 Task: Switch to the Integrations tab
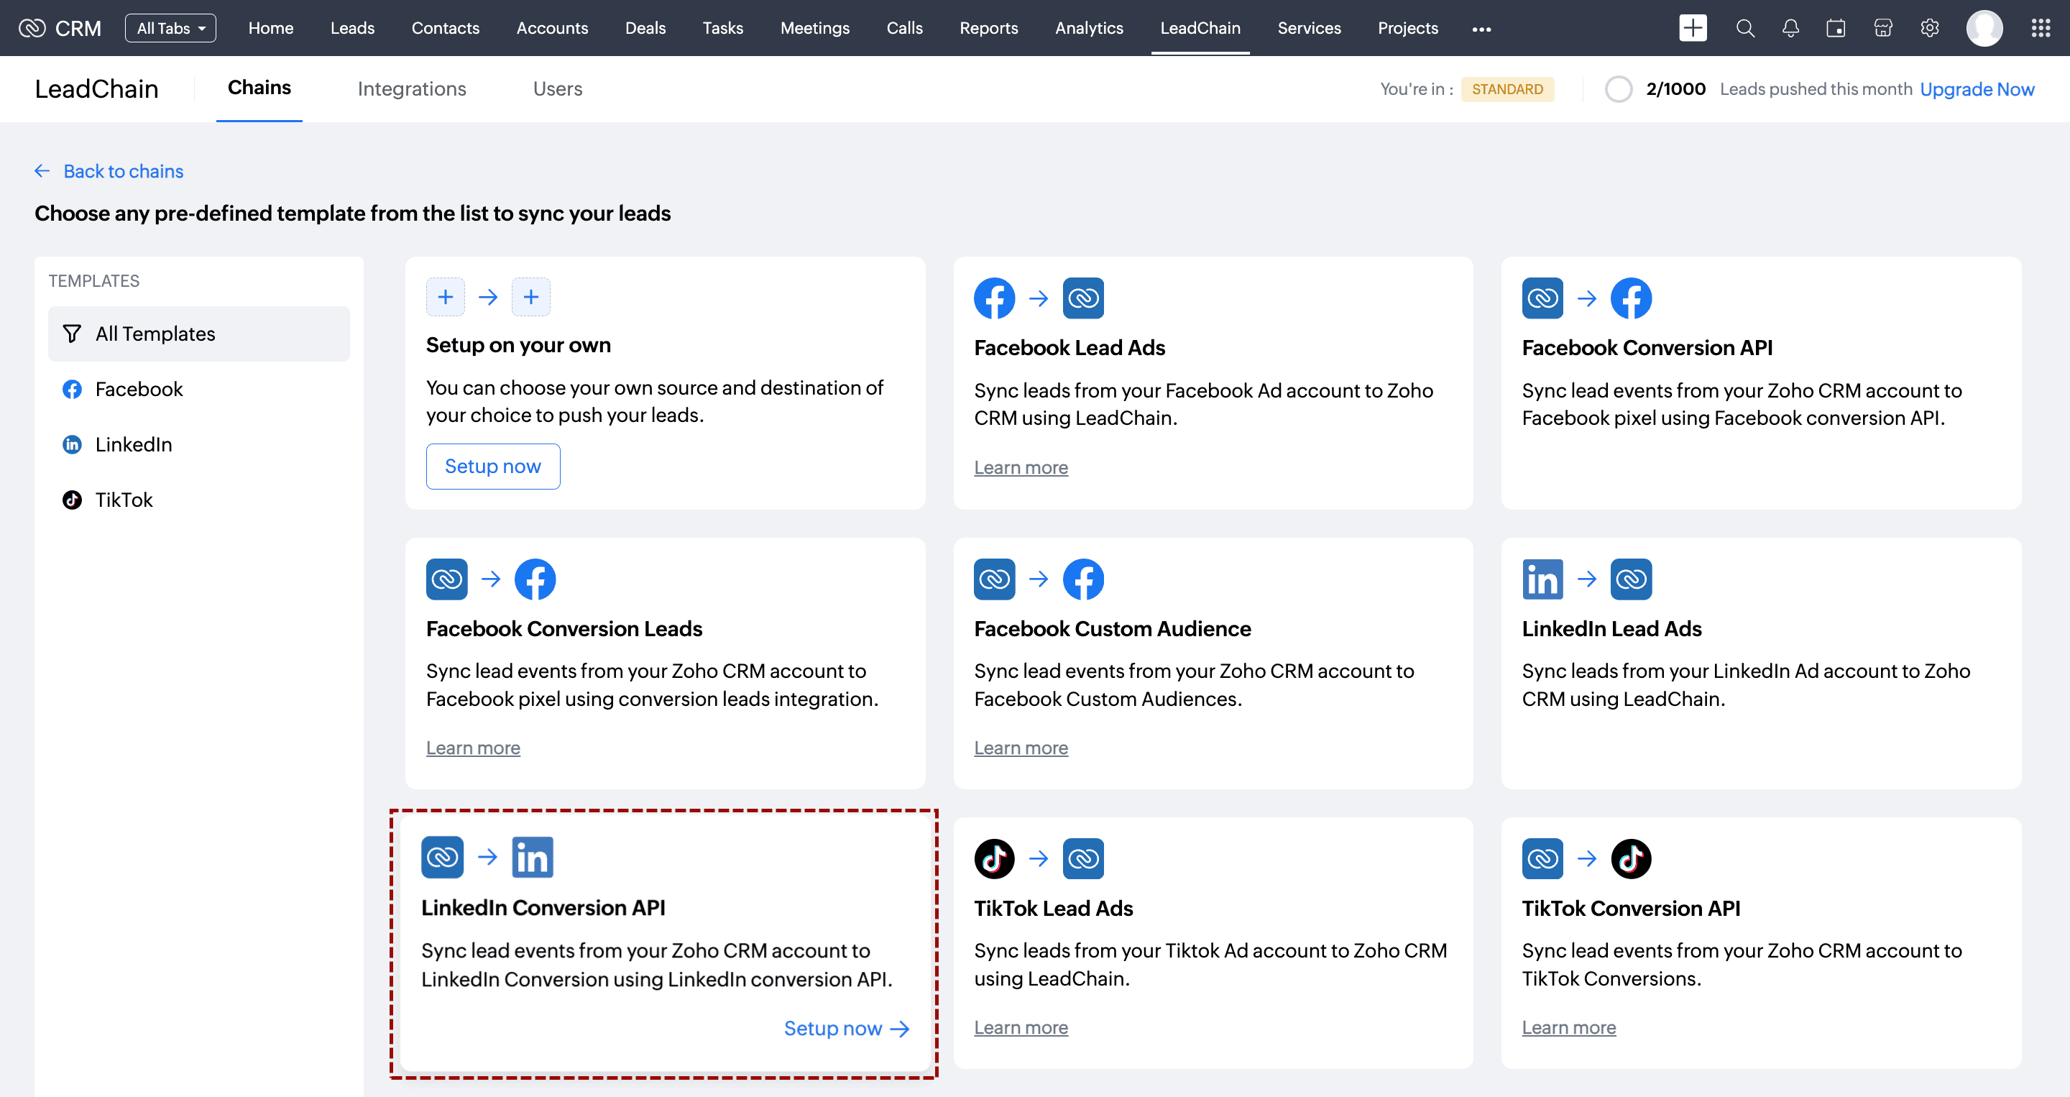tap(411, 89)
